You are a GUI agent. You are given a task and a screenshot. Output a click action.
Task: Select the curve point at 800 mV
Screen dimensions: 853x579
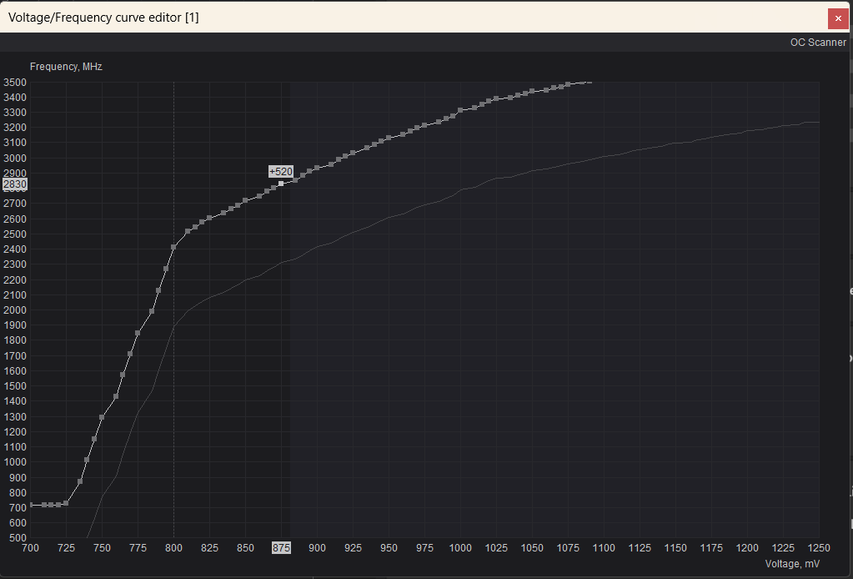[x=173, y=247]
